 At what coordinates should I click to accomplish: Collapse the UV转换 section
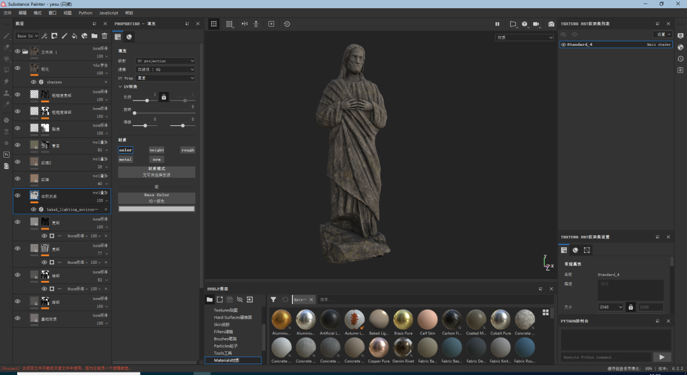[120, 86]
